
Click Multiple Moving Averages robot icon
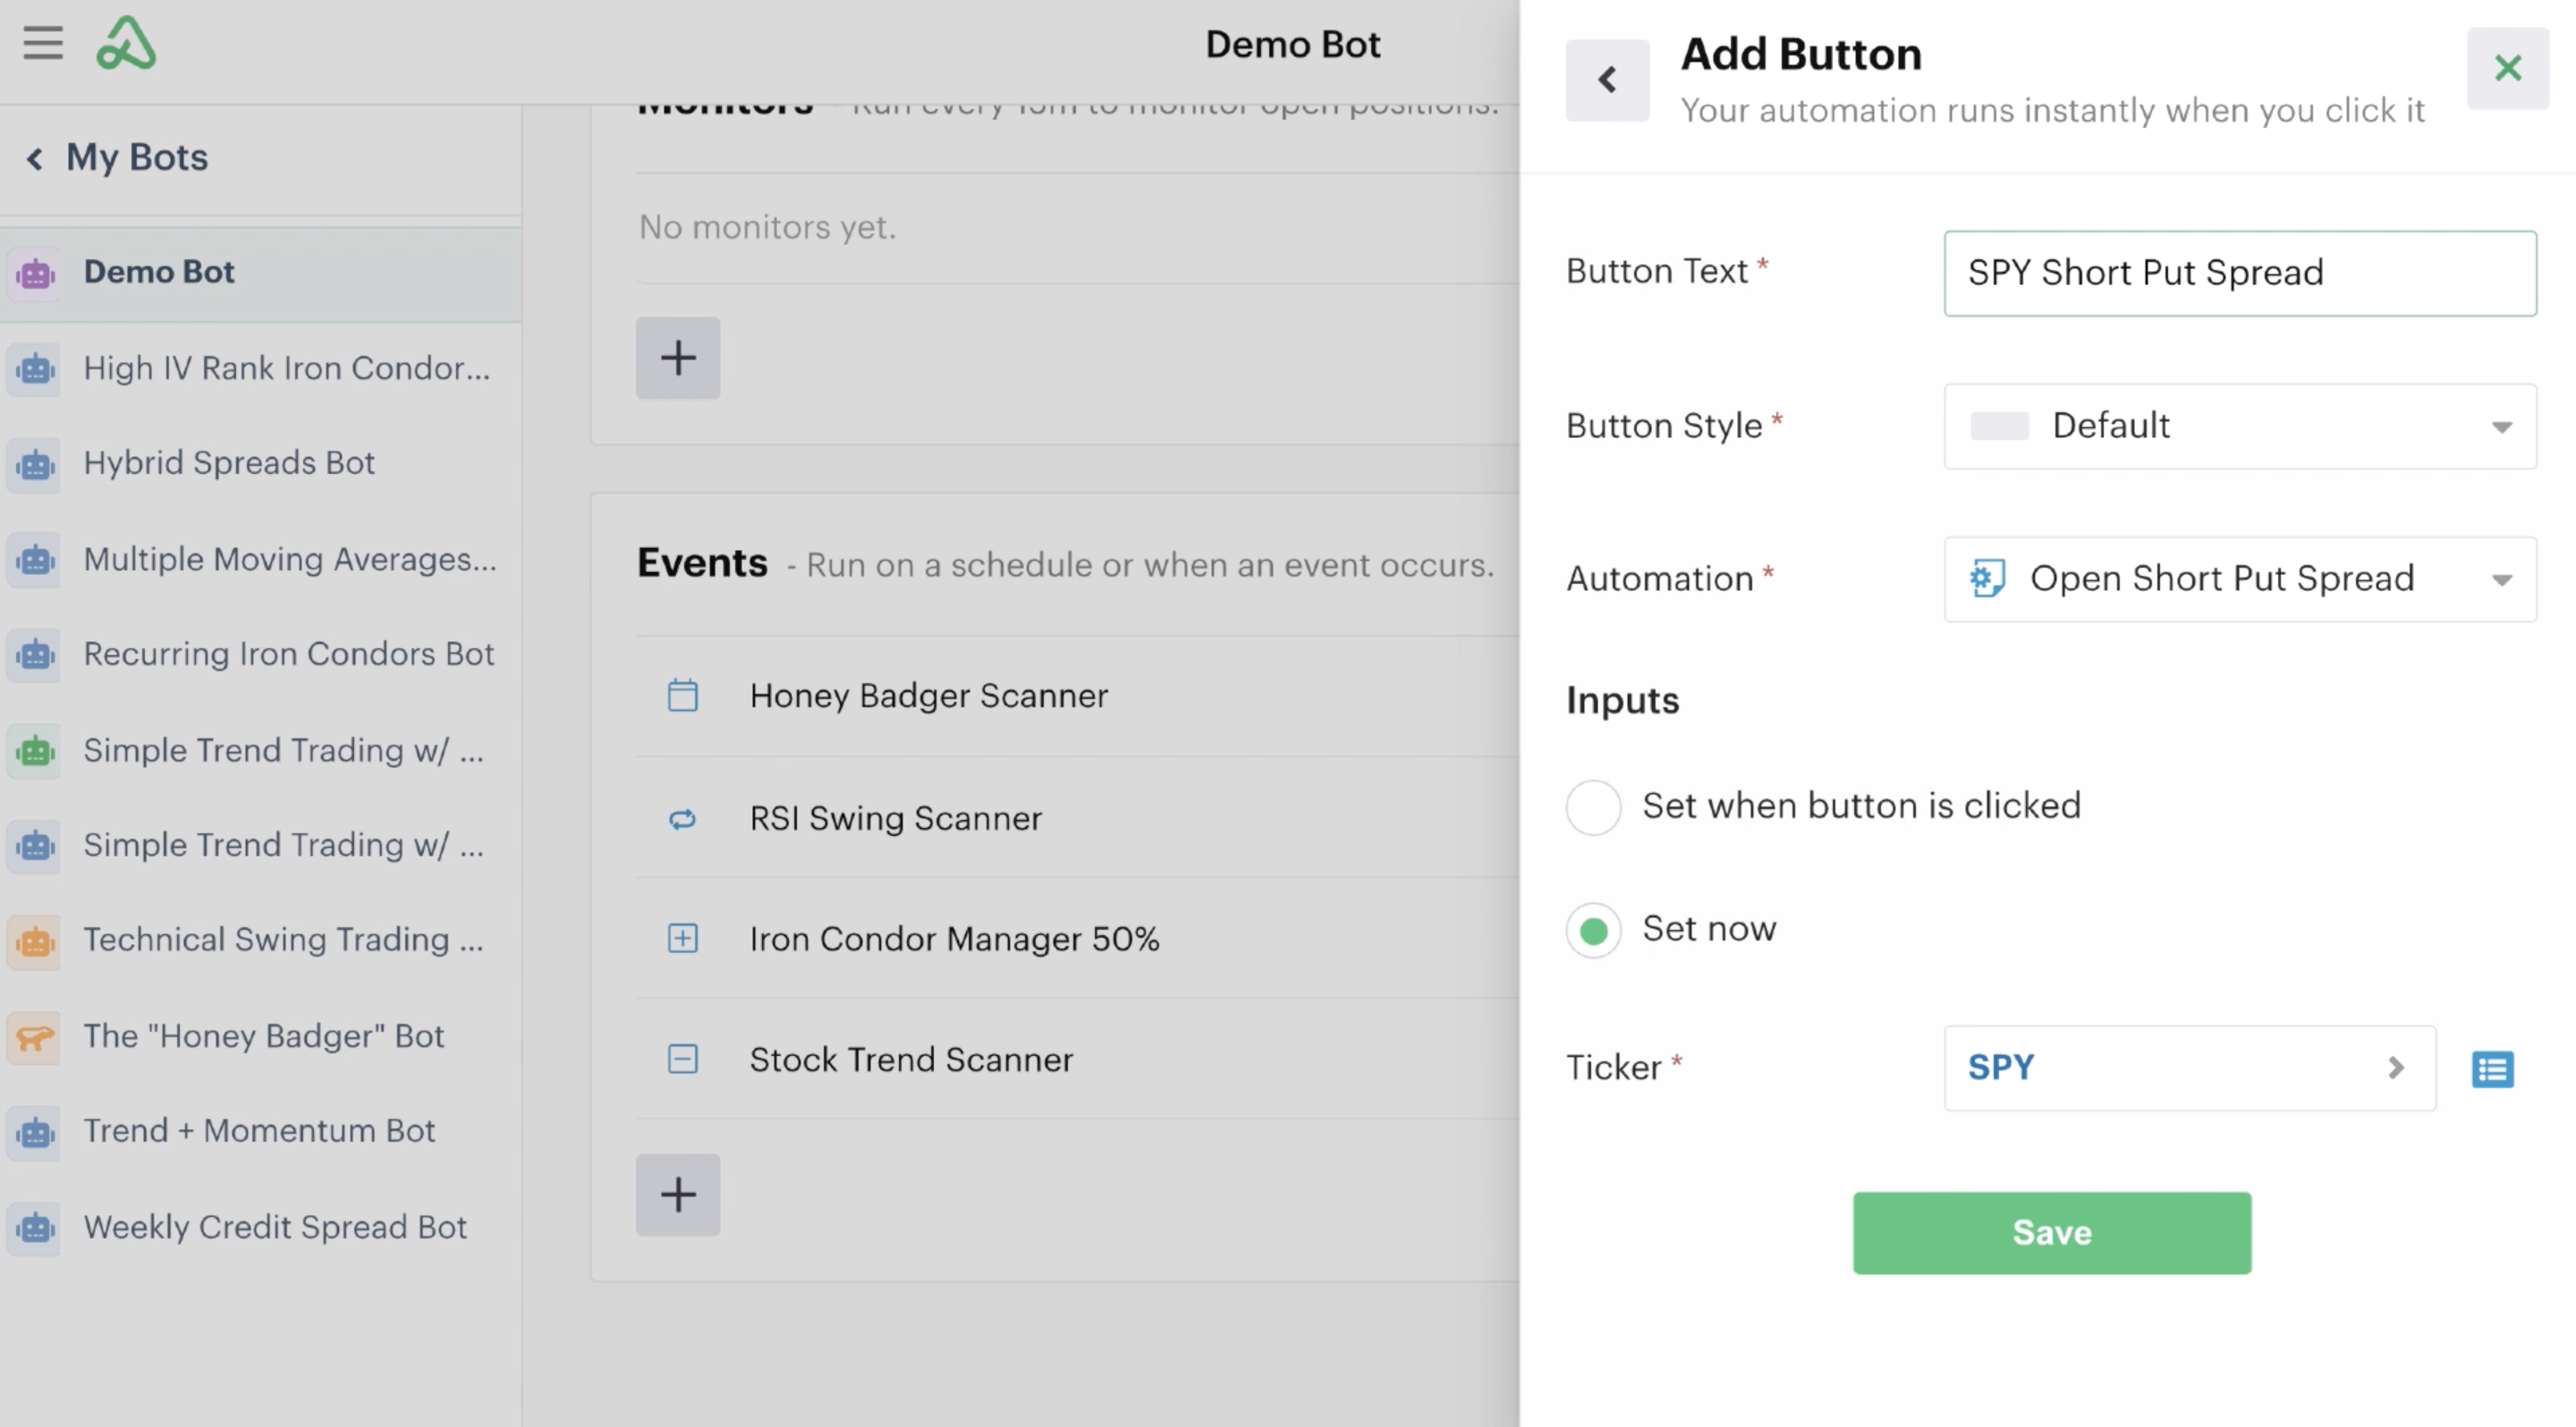[x=35, y=560]
